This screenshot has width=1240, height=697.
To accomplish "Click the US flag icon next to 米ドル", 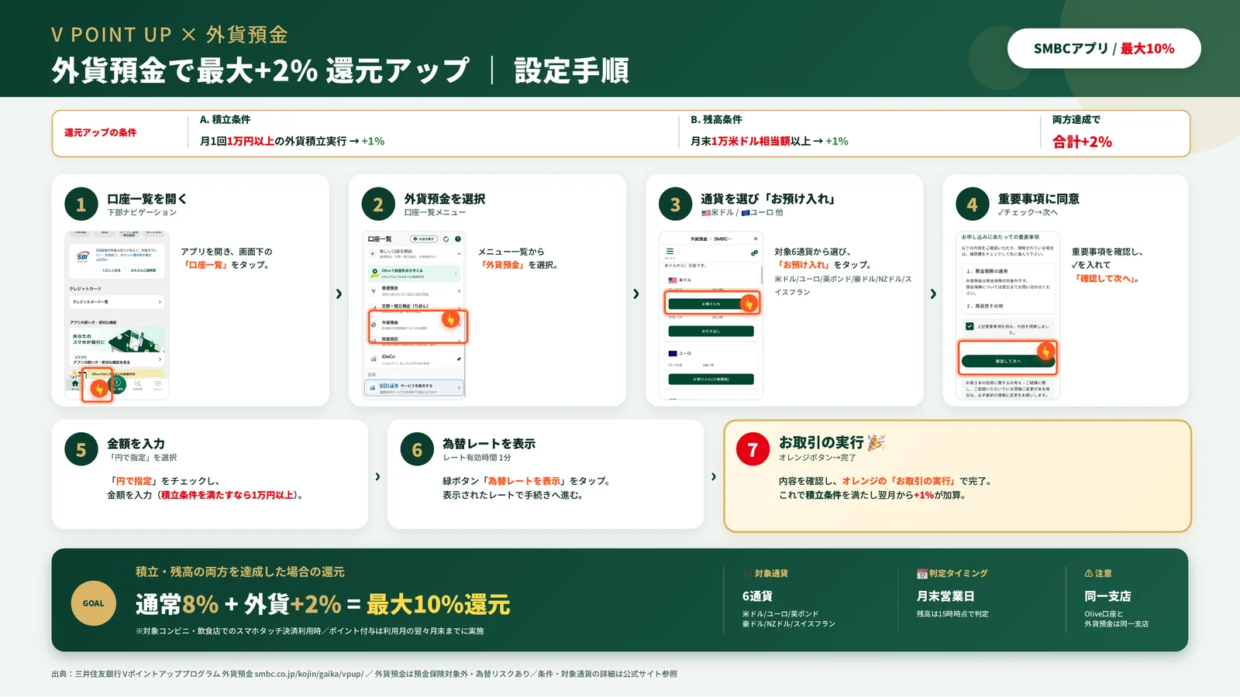I will (673, 280).
